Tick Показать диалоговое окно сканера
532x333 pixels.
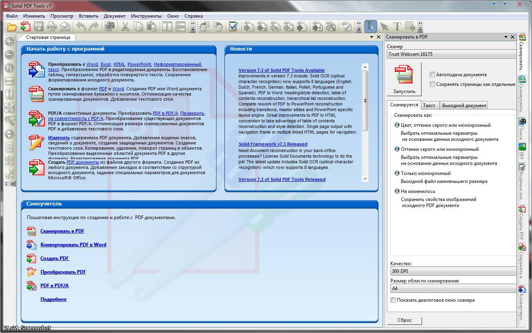coord(393,300)
